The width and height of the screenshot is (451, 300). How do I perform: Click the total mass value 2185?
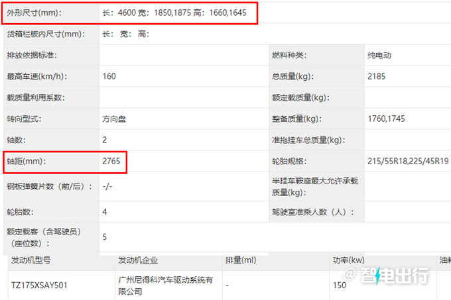point(376,76)
